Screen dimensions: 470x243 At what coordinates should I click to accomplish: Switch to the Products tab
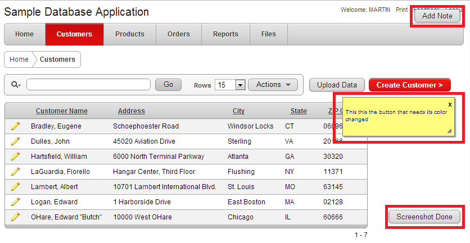point(130,34)
